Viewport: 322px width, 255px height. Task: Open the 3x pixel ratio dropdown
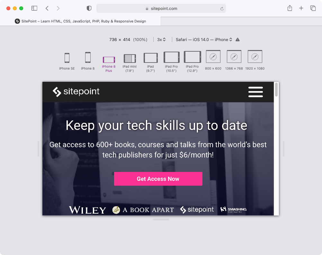161,39
